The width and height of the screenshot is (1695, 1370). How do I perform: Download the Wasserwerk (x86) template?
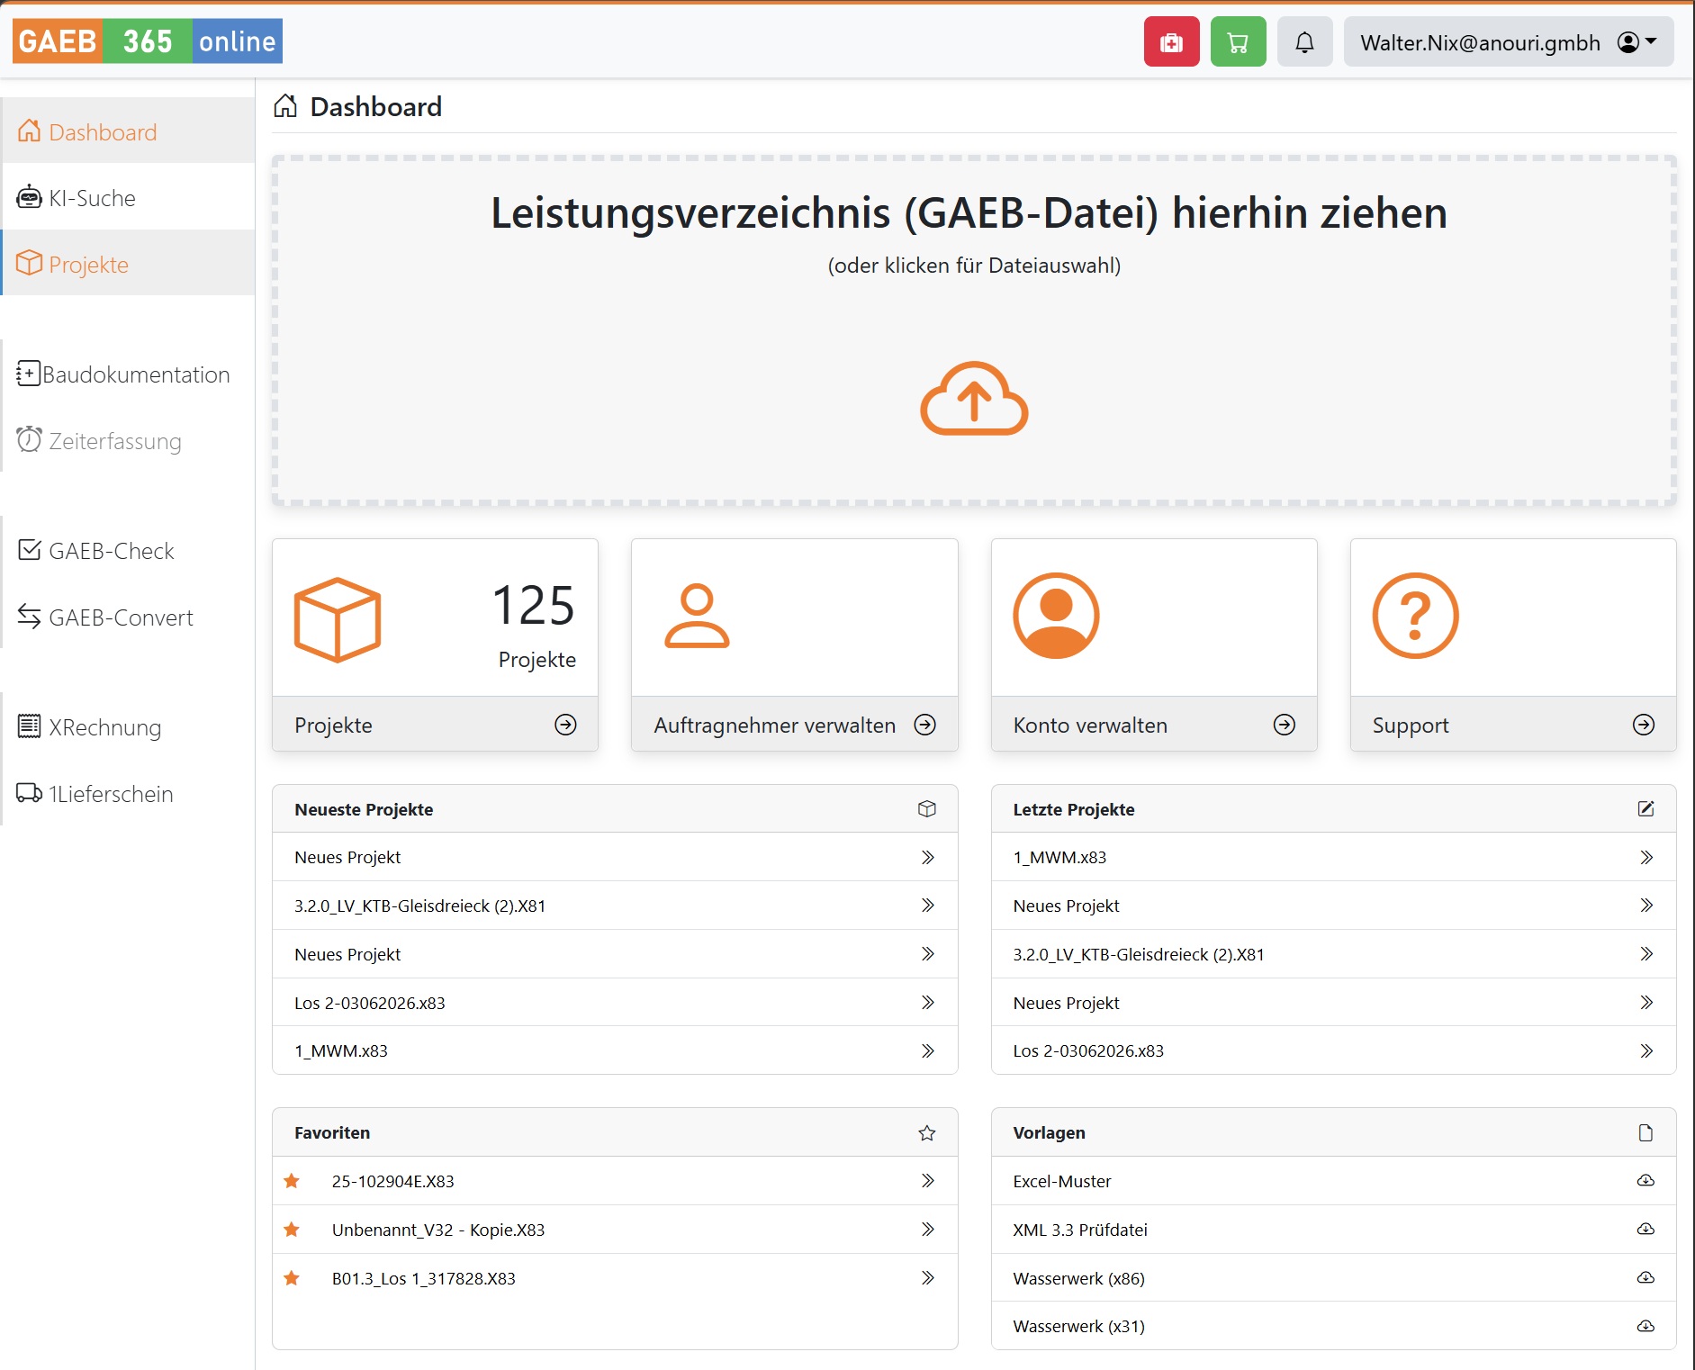1645,1277
